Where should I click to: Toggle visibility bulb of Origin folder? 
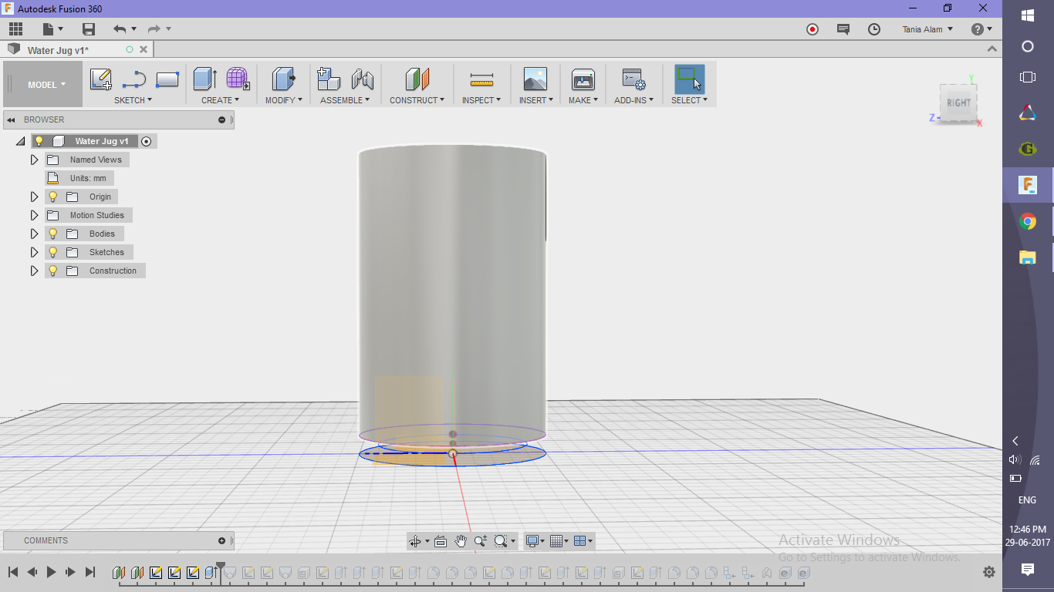pyautogui.click(x=53, y=197)
